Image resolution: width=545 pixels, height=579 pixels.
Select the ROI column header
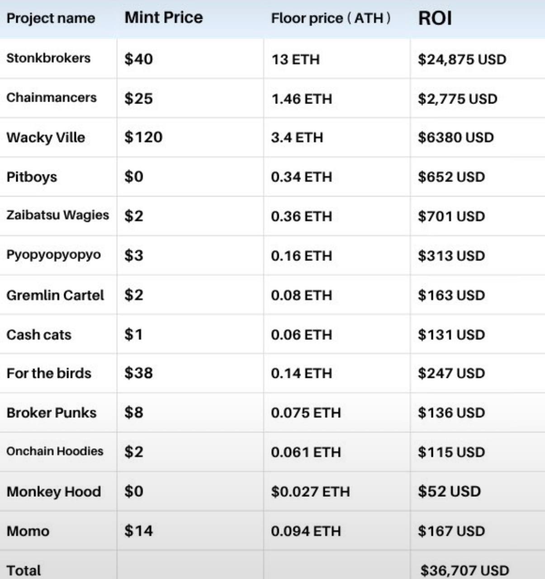pyautogui.click(x=435, y=18)
